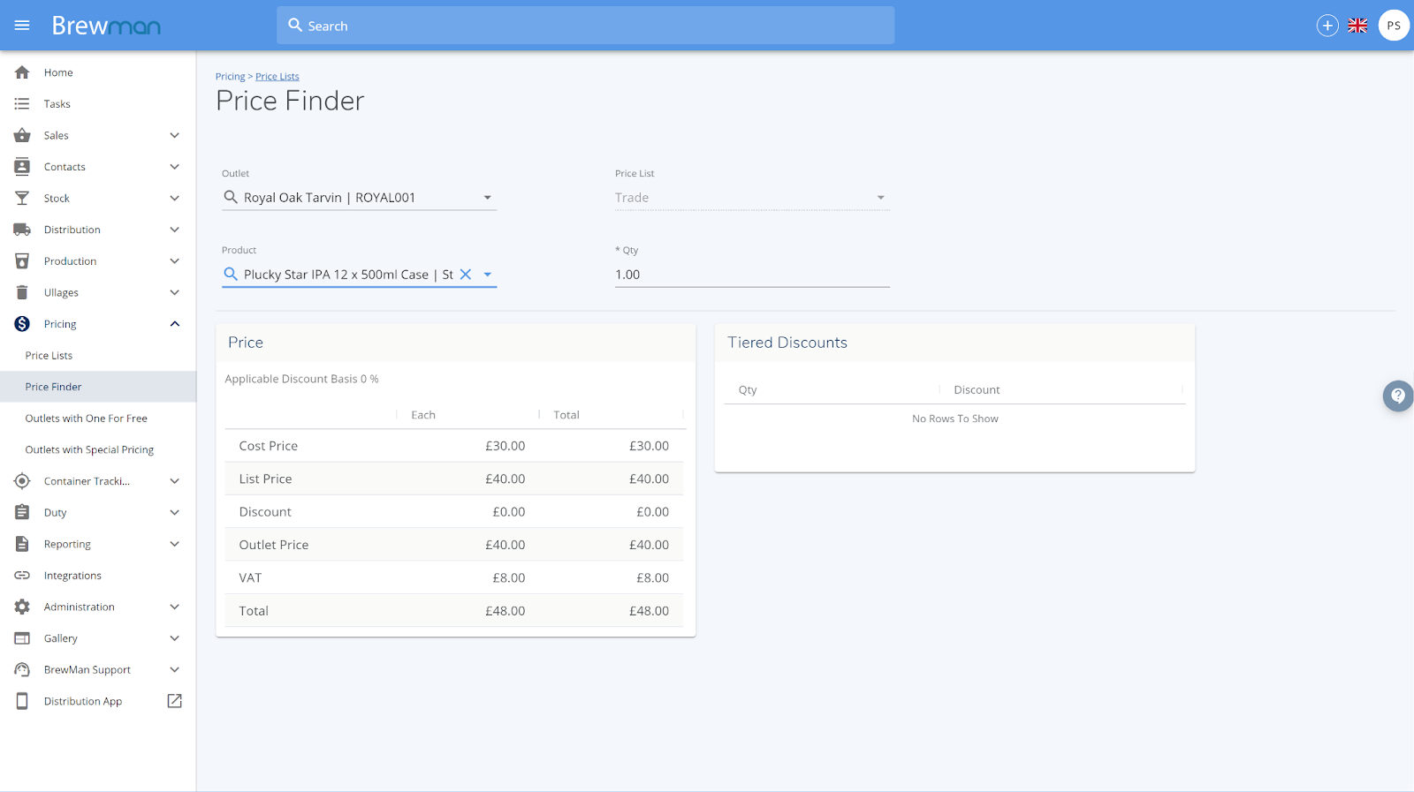Click the Outlet field Royal Oak Tarvin

click(359, 198)
